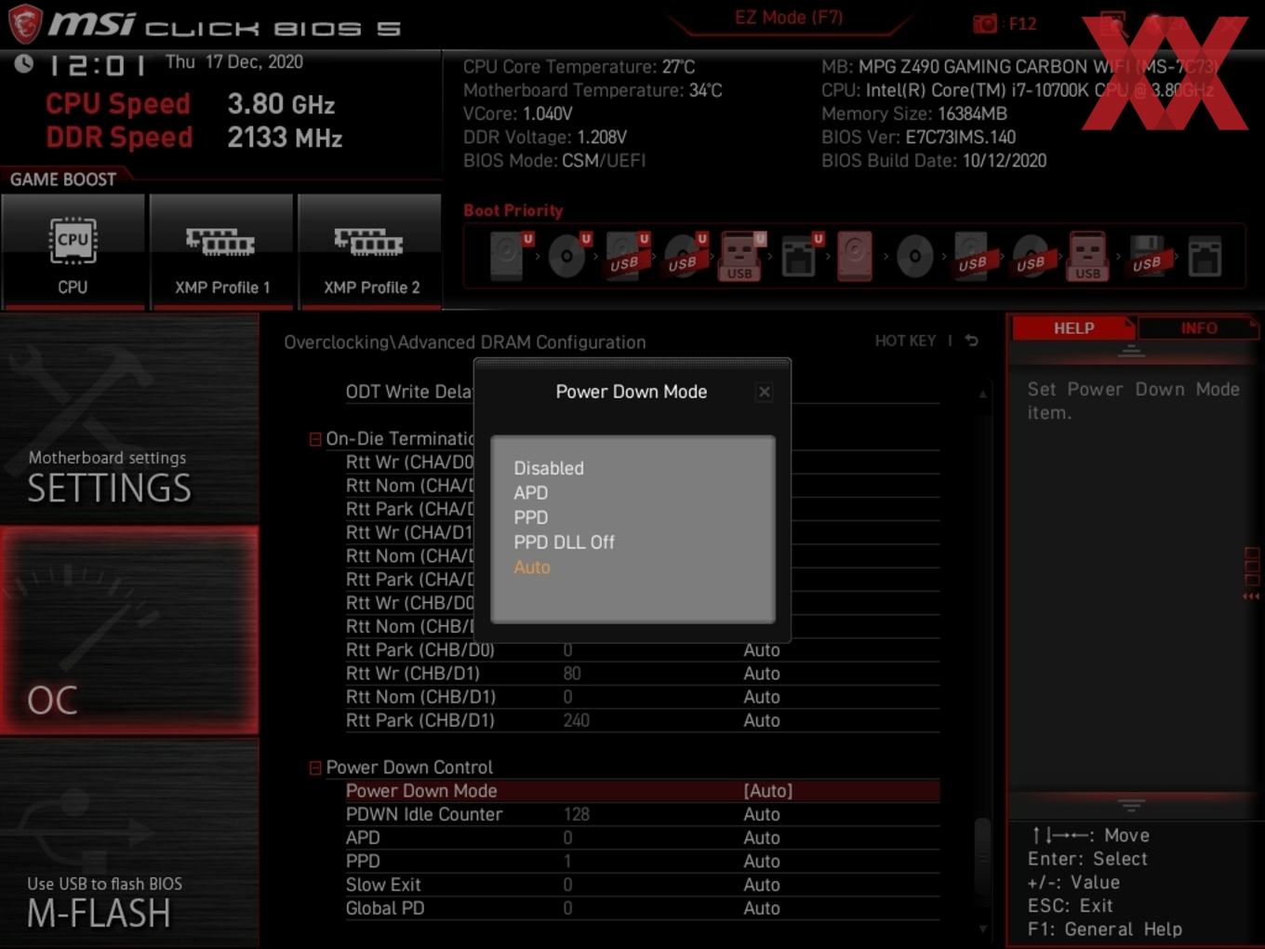This screenshot has height=949, width=1265.
Task: Select the legacy optical disc boot icon
Action: click(914, 256)
